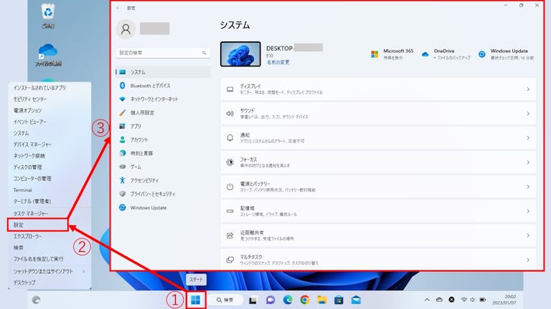Launch the Chat app from taskbar
Screen dimensions: 551x309
[x=270, y=300]
